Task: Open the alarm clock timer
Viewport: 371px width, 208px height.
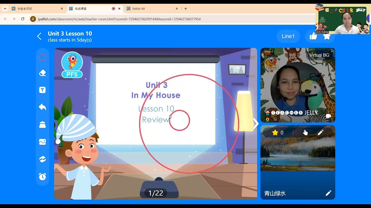Action: [x=42, y=176]
